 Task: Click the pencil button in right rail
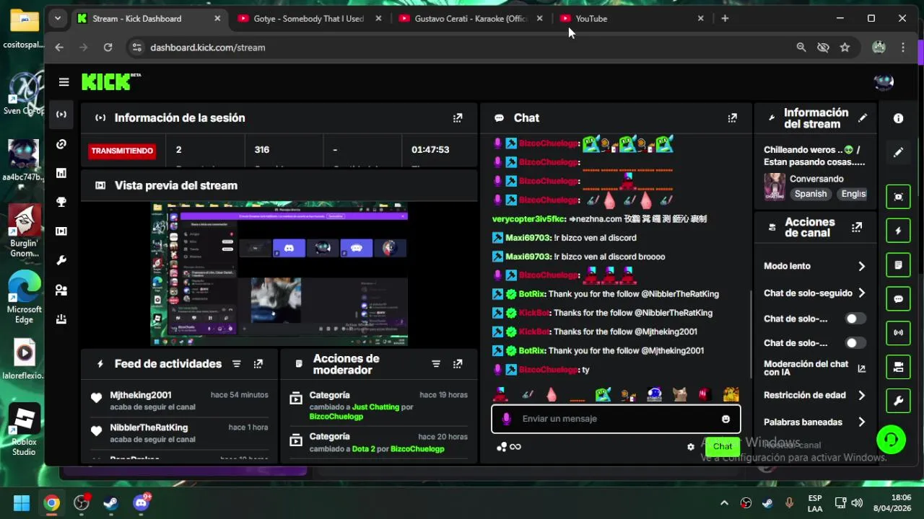[898, 153]
